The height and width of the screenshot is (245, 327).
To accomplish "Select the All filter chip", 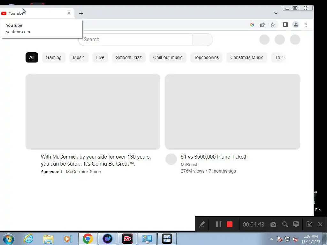I will pos(32,57).
